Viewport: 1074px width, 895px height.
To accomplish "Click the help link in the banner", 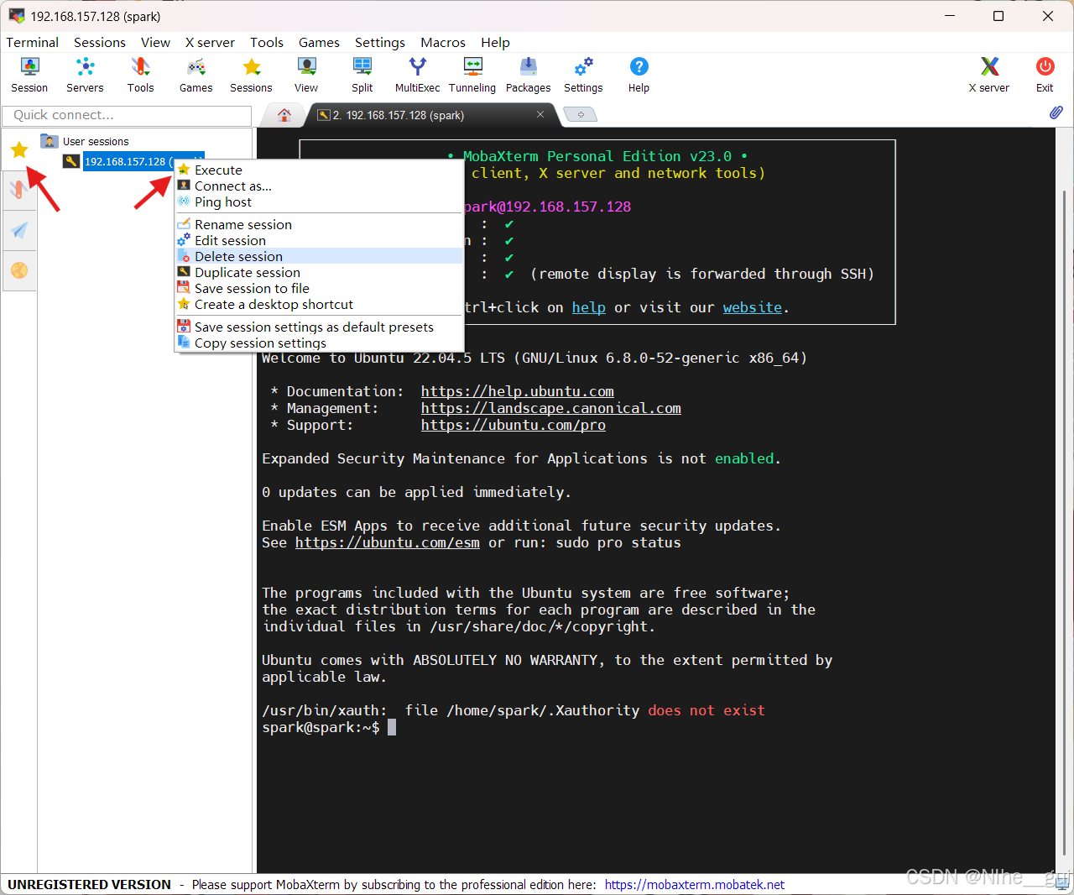I will point(588,307).
